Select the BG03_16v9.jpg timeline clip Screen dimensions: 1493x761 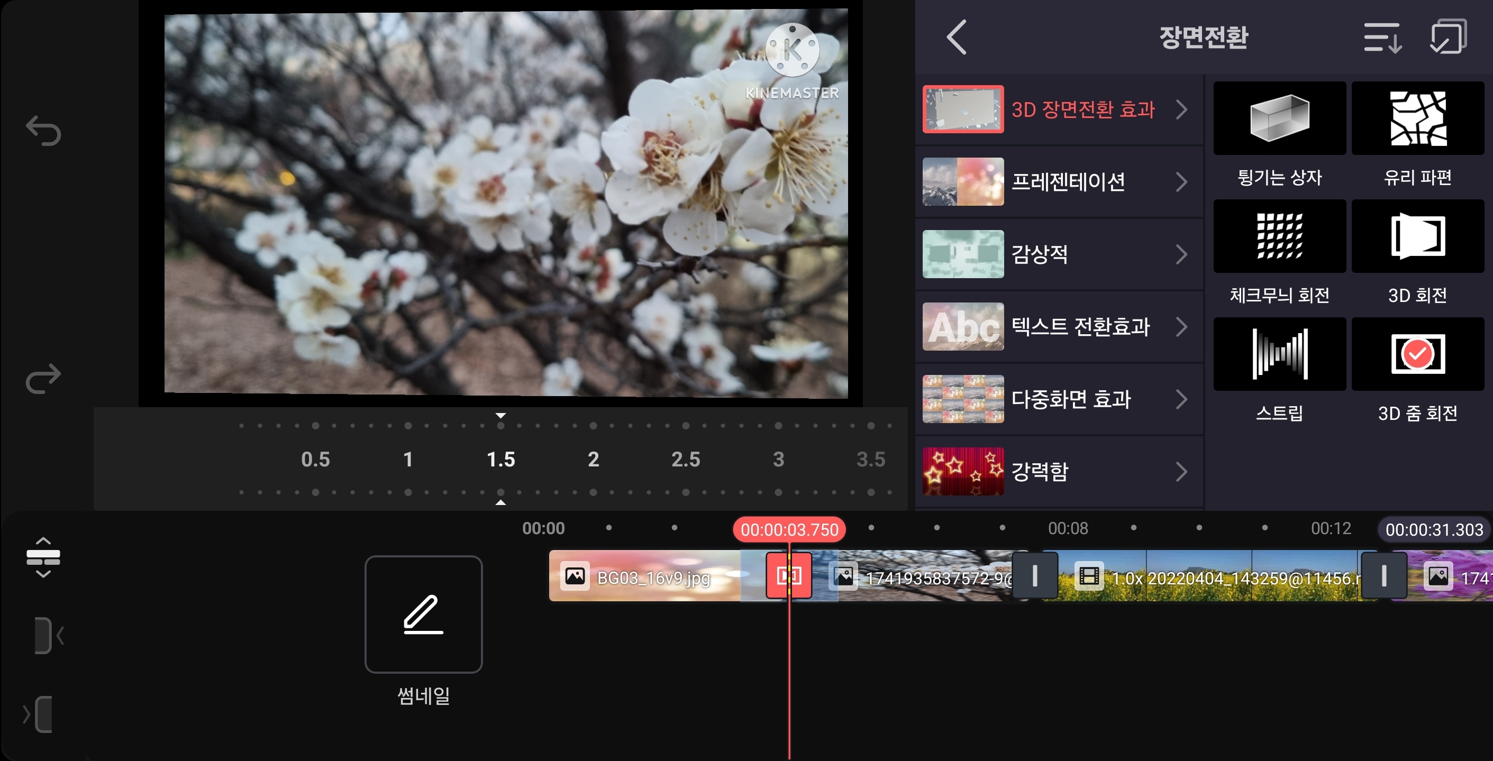click(x=643, y=576)
